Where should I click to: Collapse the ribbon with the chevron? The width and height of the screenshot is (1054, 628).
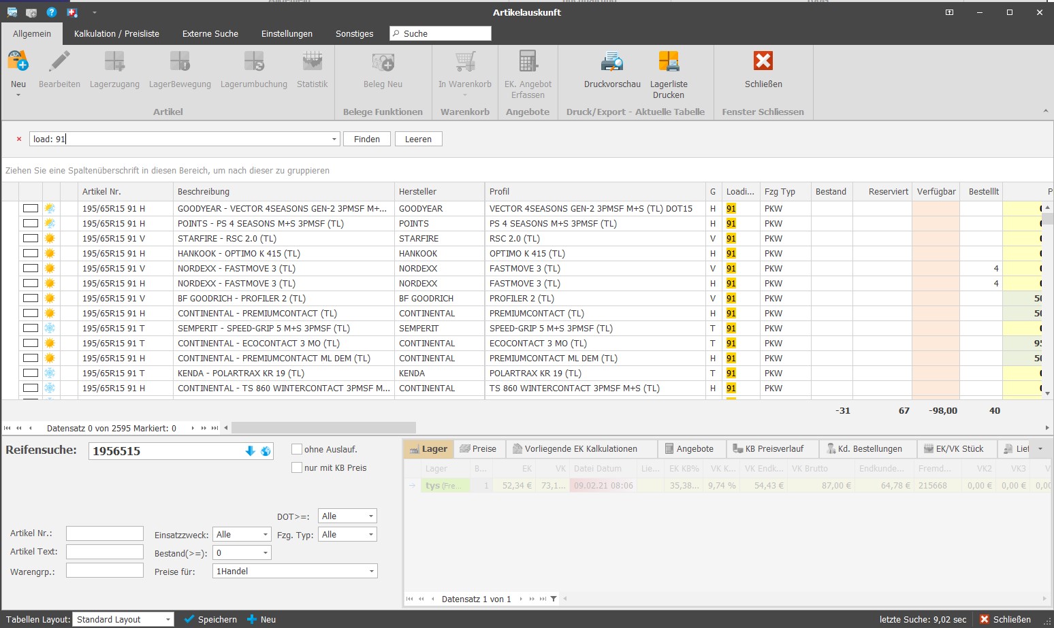pyautogui.click(x=1045, y=111)
